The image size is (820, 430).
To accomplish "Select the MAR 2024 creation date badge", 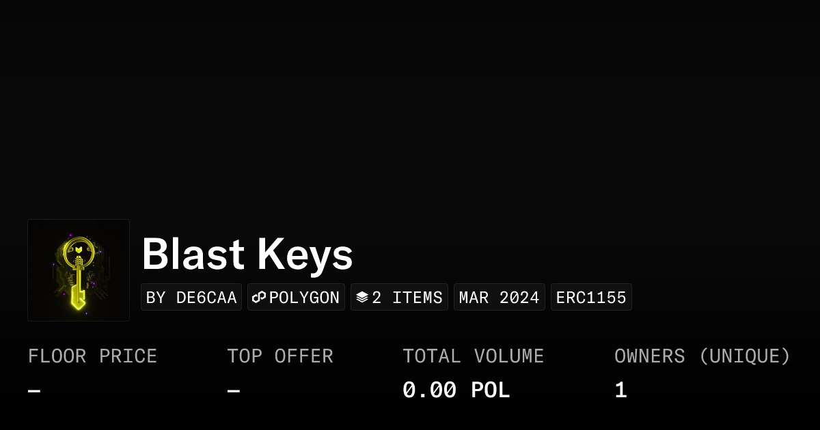I will coord(499,298).
